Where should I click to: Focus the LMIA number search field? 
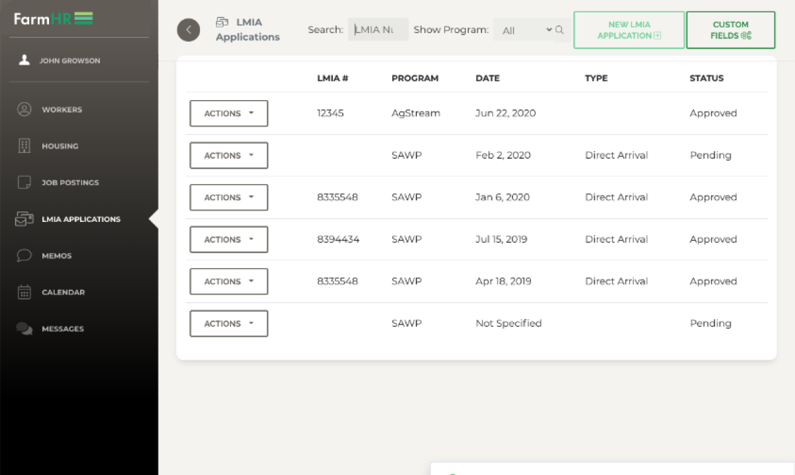(378, 30)
